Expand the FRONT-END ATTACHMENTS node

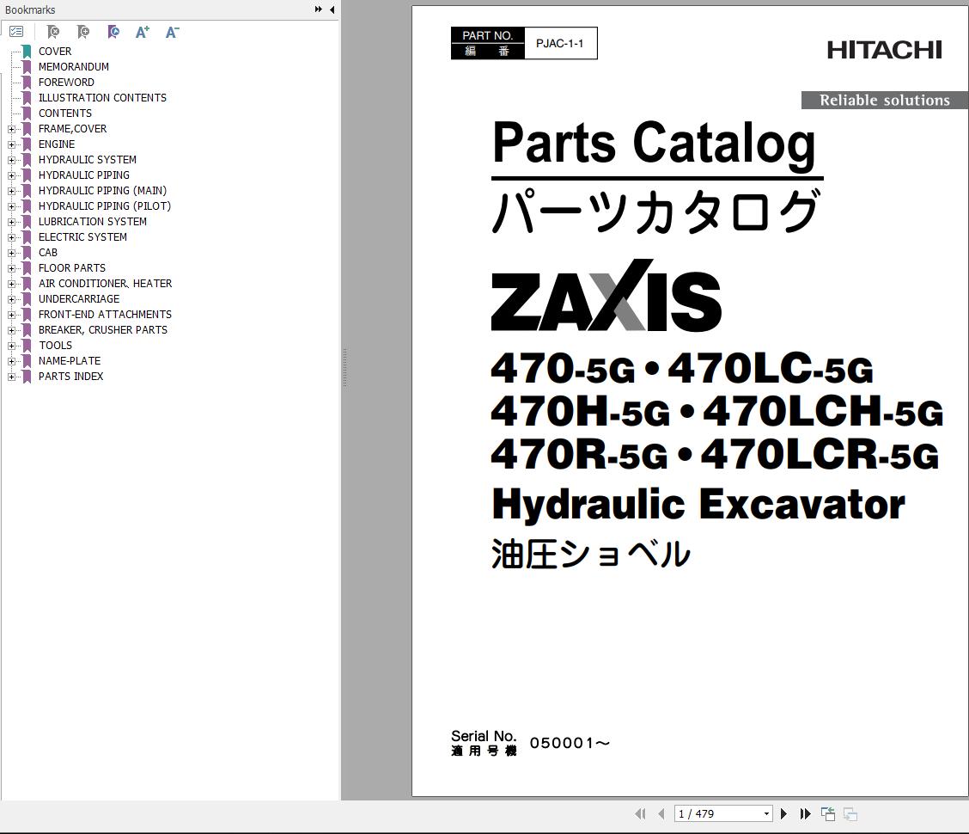click(x=11, y=315)
